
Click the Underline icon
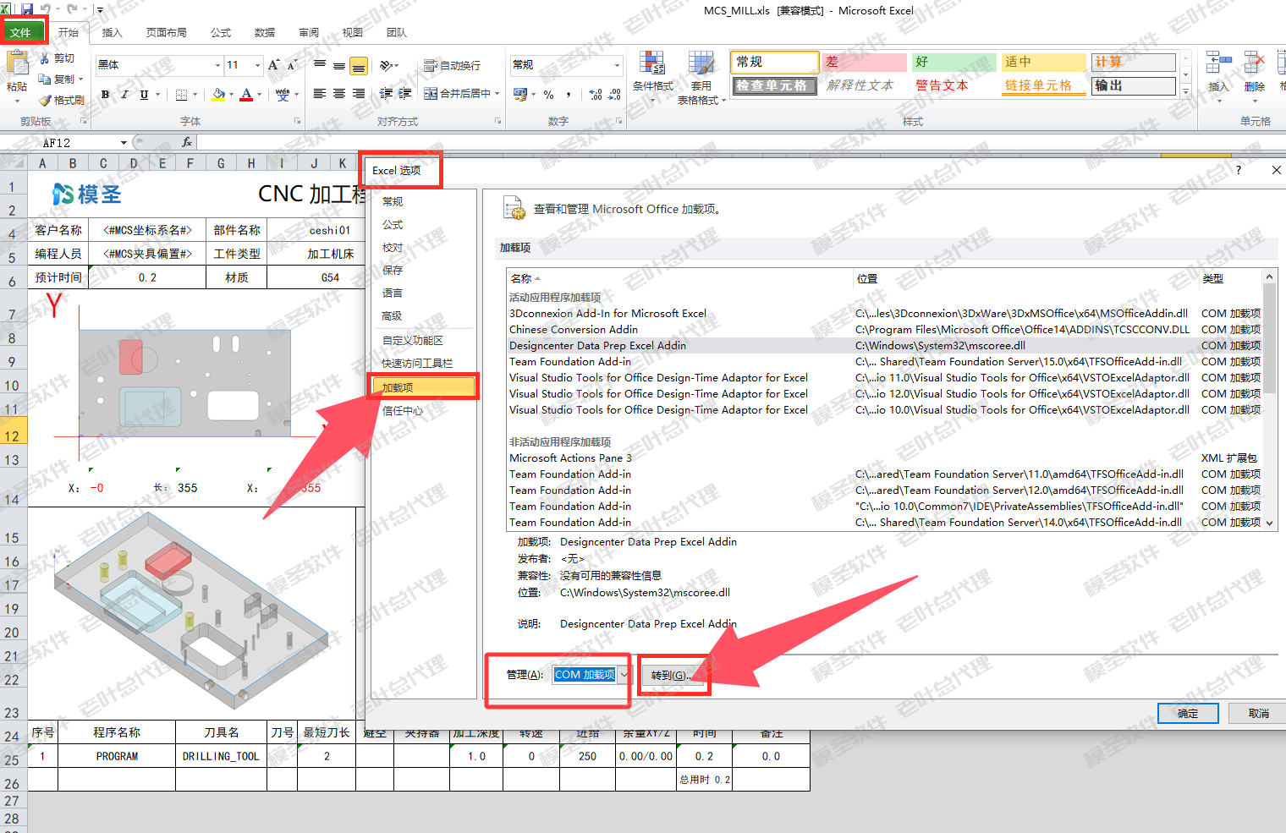[x=144, y=95]
